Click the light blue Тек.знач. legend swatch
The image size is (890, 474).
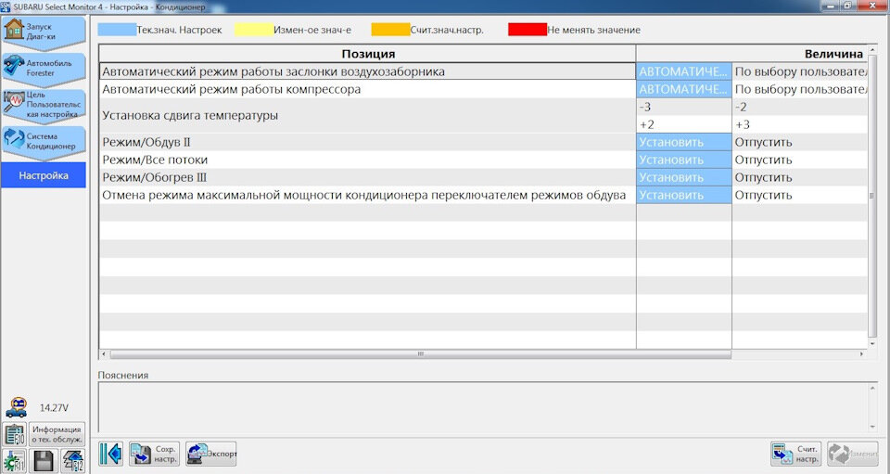(x=117, y=30)
